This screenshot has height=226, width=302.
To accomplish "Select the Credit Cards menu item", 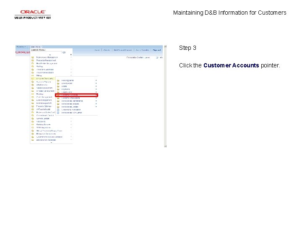I will click(x=67, y=92).
